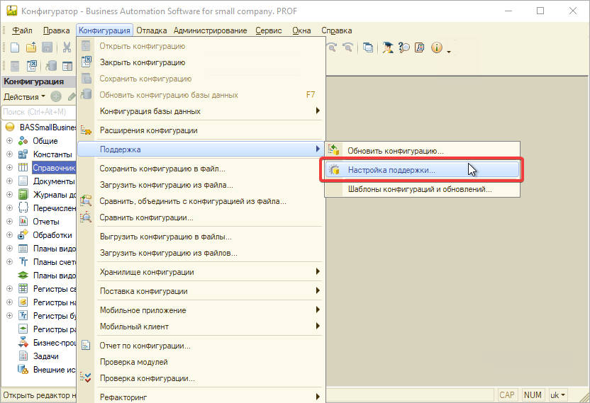Open Хранилище конфигурации submenu
Screen dimensions: 590x403
tap(146, 272)
